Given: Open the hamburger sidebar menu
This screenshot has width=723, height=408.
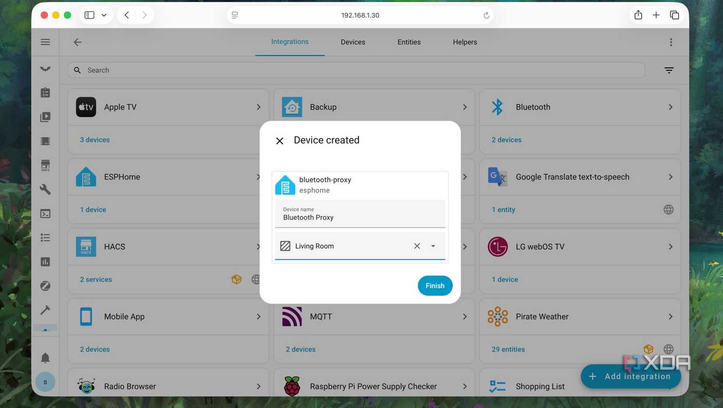Looking at the screenshot, I should click(45, 42).
